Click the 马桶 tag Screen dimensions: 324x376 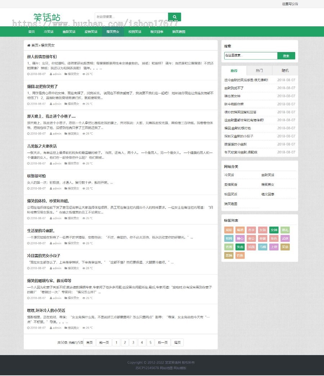point(262,247)
